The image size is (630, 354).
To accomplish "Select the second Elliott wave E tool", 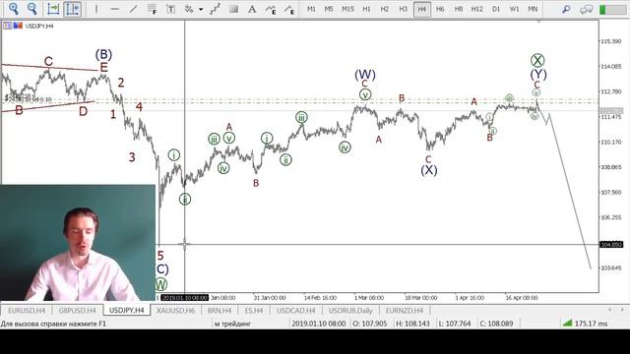I will point(289,9).
